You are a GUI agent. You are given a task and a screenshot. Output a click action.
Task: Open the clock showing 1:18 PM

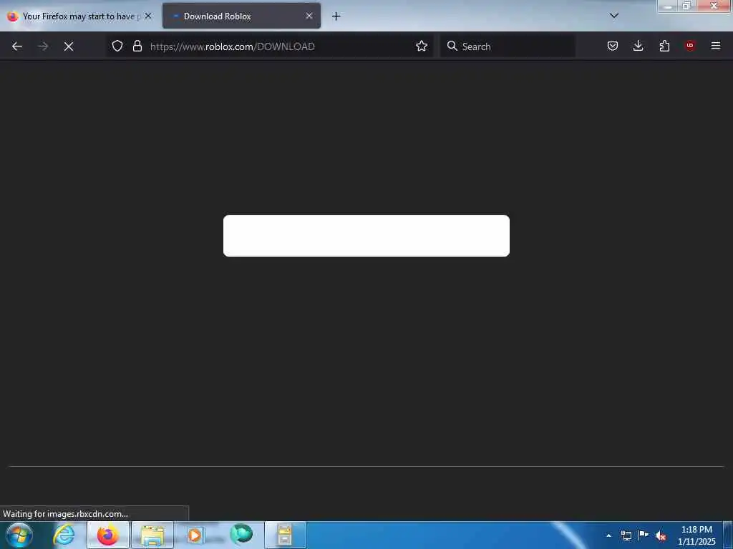coord(696,535)
